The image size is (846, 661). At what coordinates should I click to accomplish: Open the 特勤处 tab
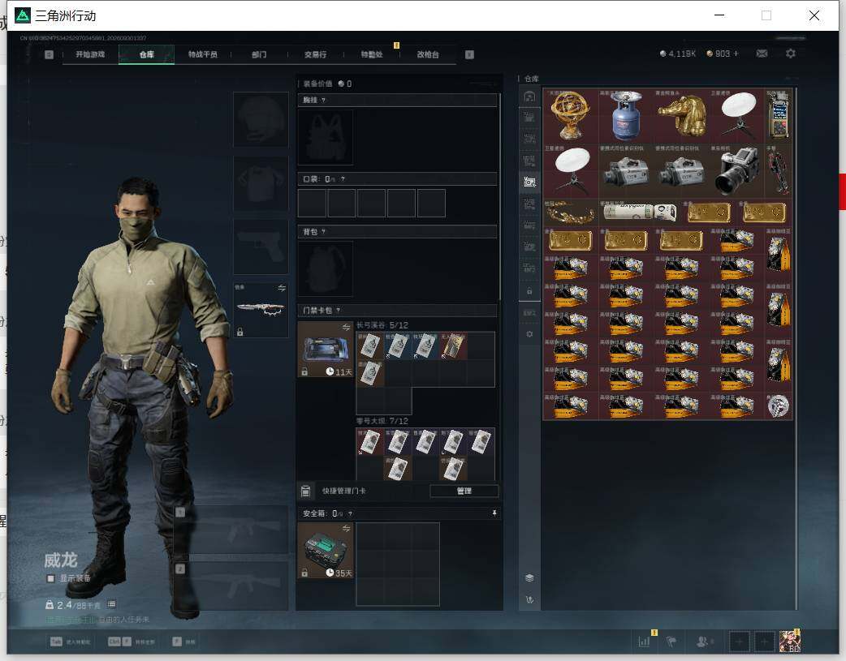(372, 54)
